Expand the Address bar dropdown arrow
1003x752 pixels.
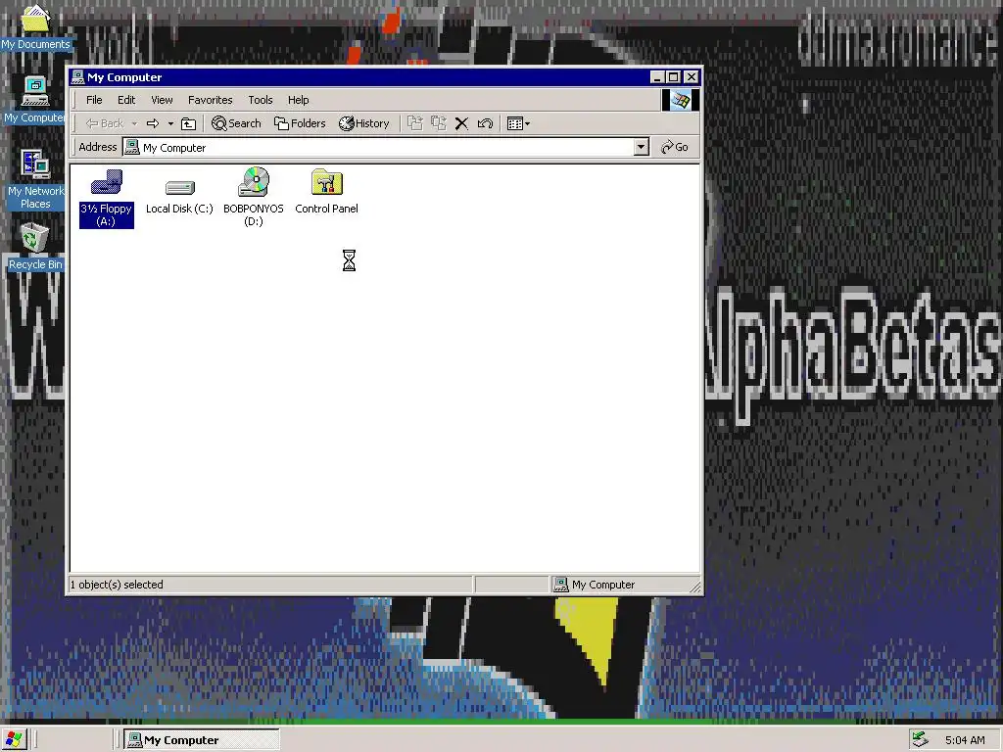pyautogui.click(x=641, y=147)
